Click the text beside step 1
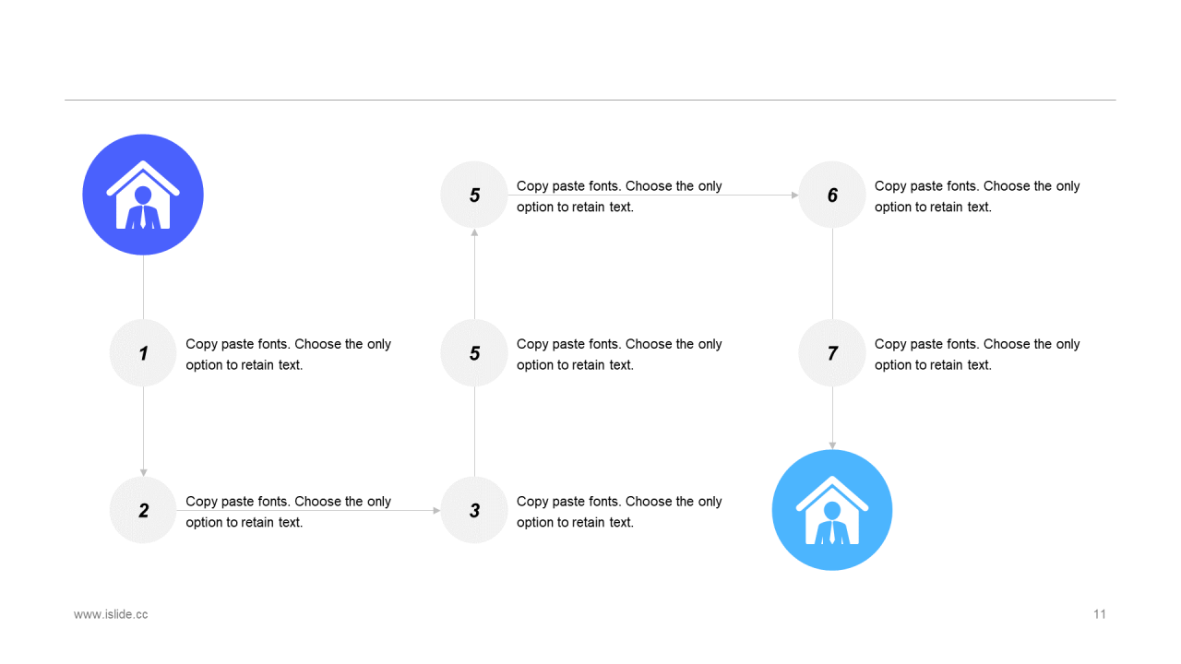This screenshot has width=1181, height=664. [288, 354]
